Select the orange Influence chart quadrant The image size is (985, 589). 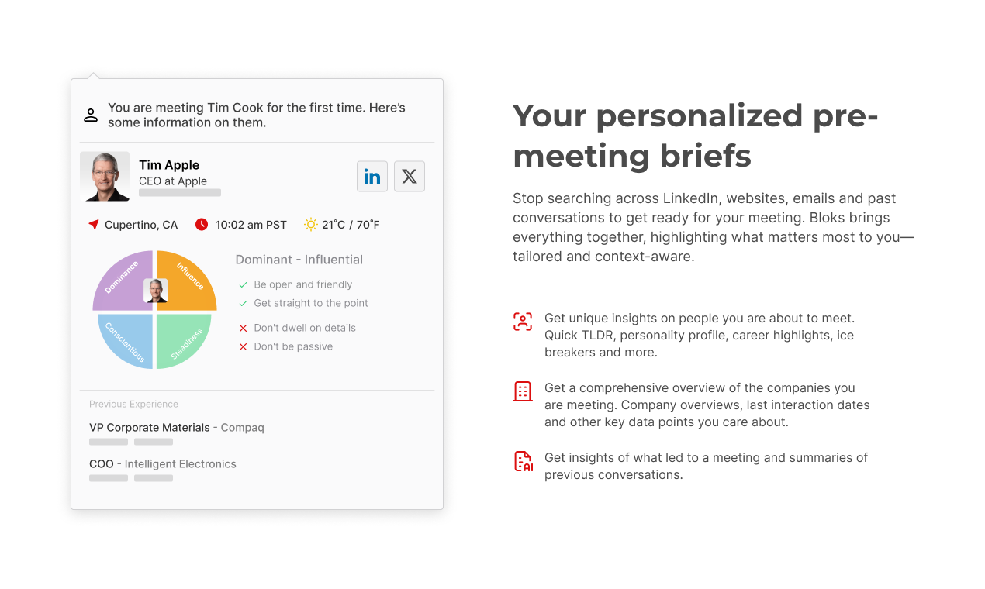pyautogui.click(x=186, y=281)
